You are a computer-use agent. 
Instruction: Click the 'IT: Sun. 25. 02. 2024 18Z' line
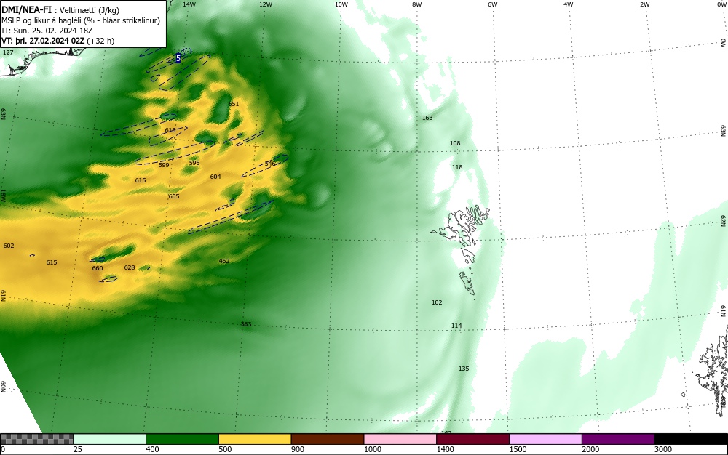point(47,31)
